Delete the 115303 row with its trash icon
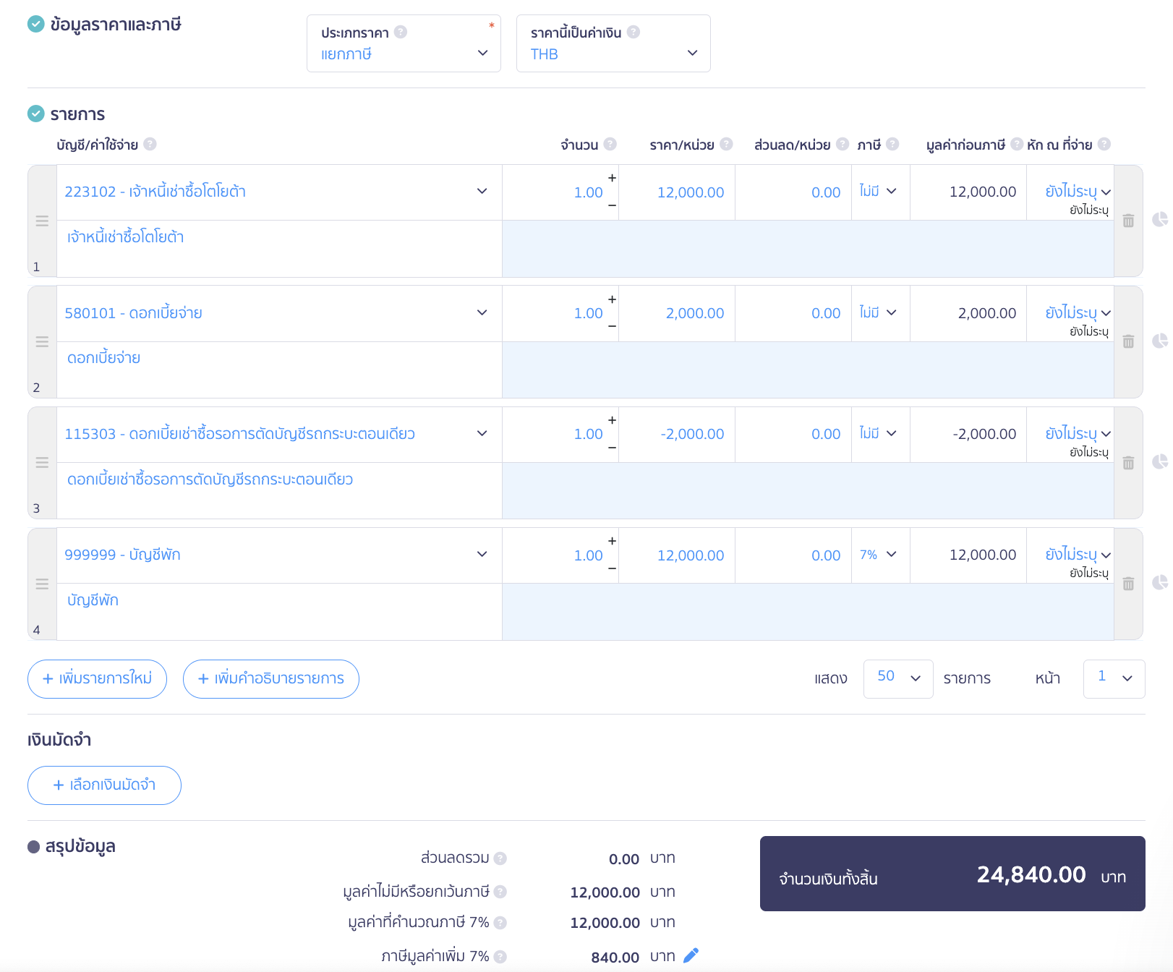1173x972 pixels. point(1128,463)
